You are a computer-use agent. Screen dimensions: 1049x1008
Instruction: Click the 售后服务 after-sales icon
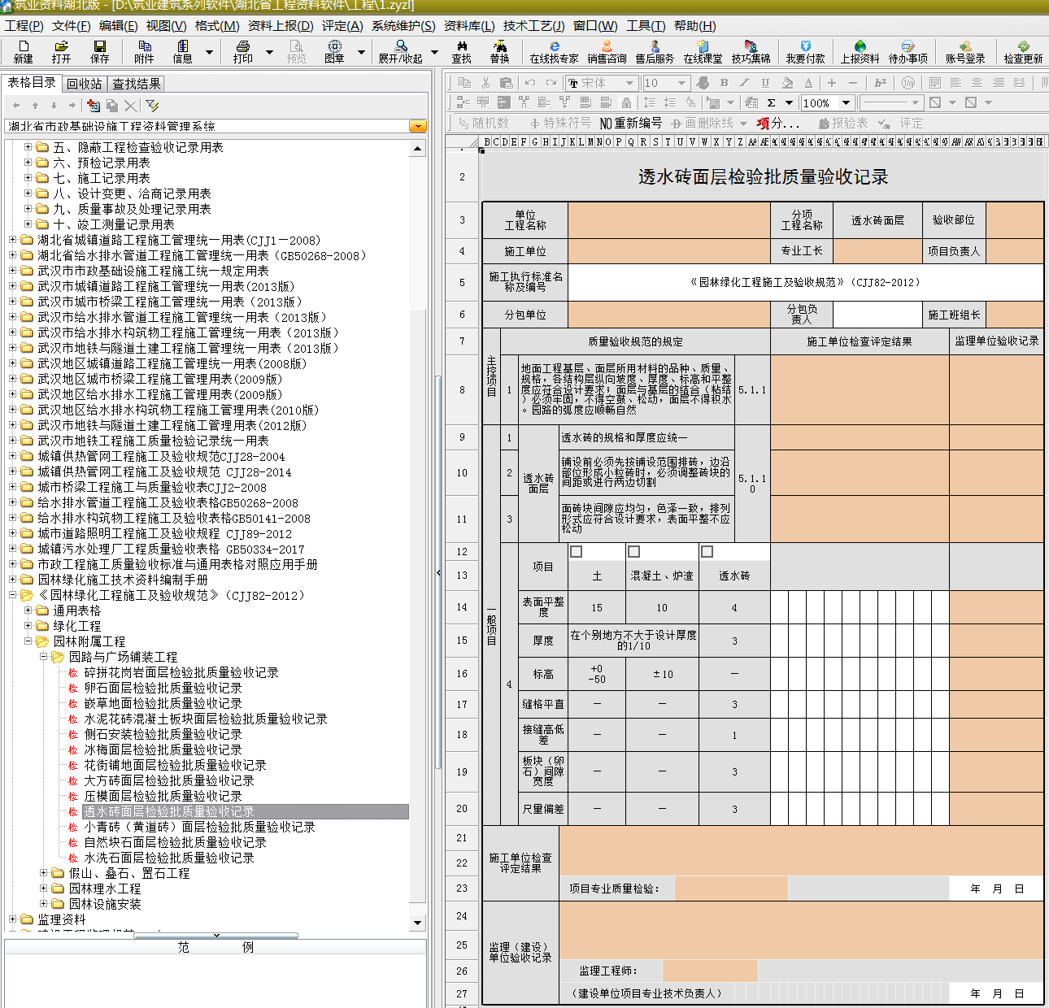coord(655,51)
